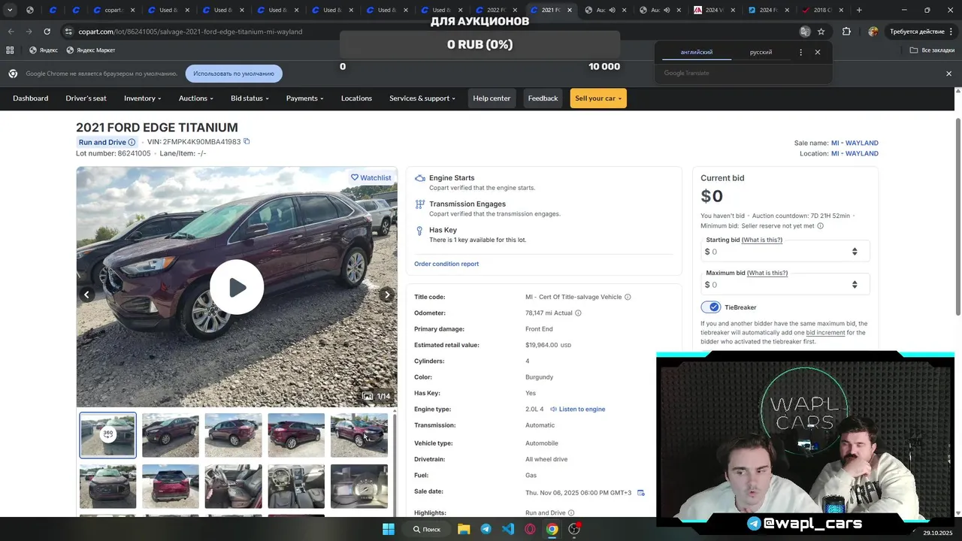This screenshot has height=541, width=962.
Task: Show the next vehicle photo arrow
Action: [x=387, y=295]
